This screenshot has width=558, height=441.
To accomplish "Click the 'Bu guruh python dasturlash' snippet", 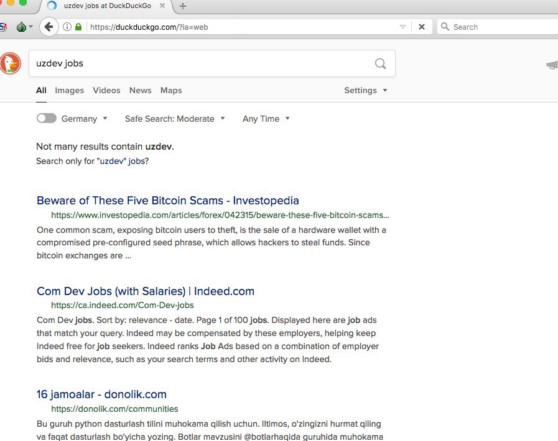I will coord(210,430).
